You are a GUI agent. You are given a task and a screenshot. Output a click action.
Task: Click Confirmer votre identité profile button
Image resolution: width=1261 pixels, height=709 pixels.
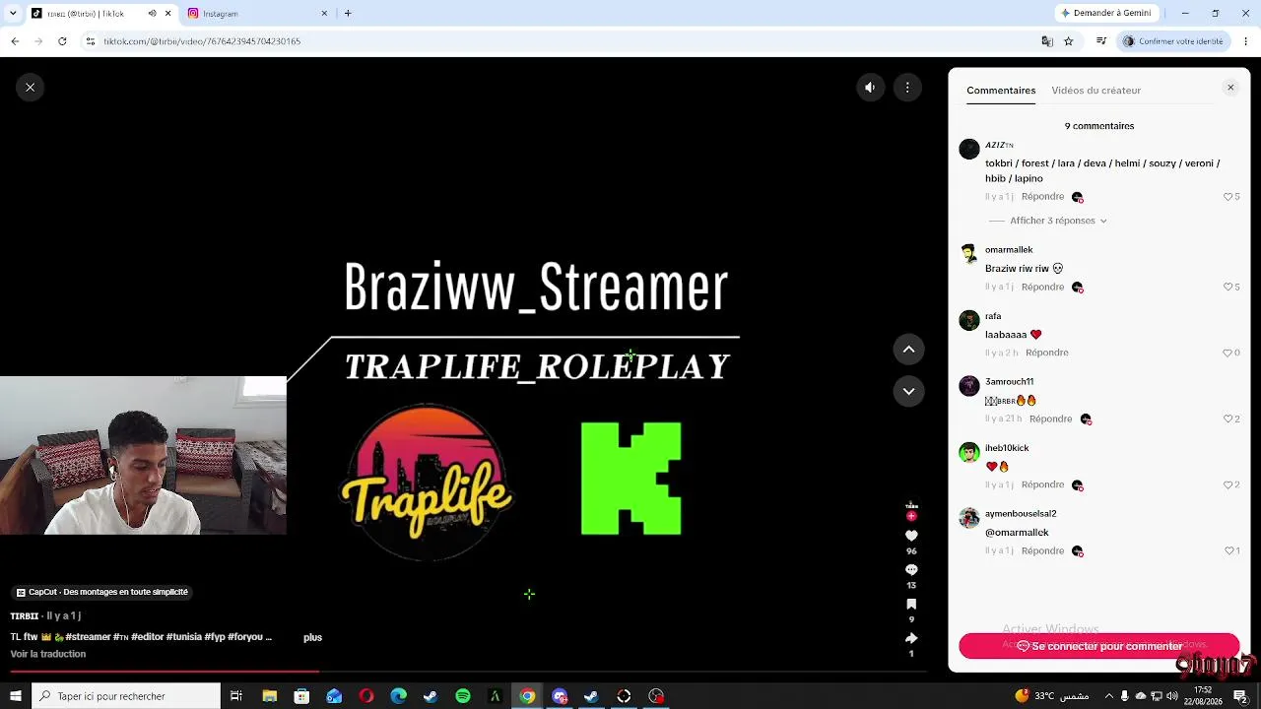(1173, 41)
